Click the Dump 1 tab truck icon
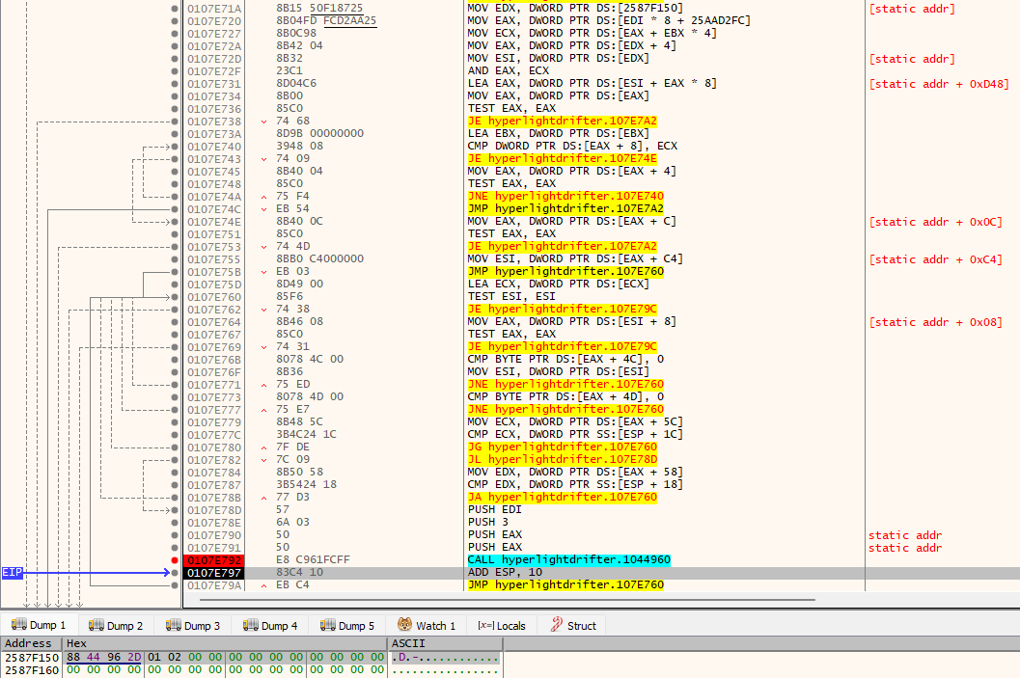Viewport: 1020px width, 678px height. pyautogui.click(x=18, y=625)
